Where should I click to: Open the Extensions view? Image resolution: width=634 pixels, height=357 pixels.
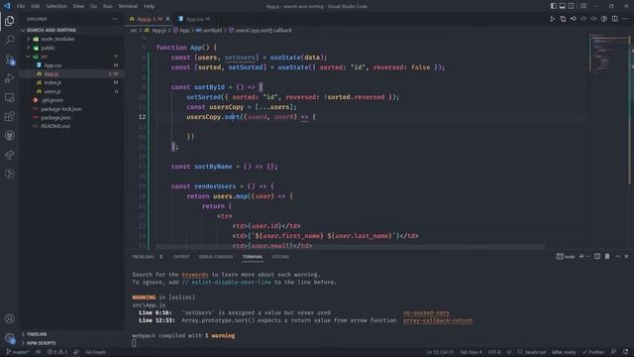click(x=9, y=117)
